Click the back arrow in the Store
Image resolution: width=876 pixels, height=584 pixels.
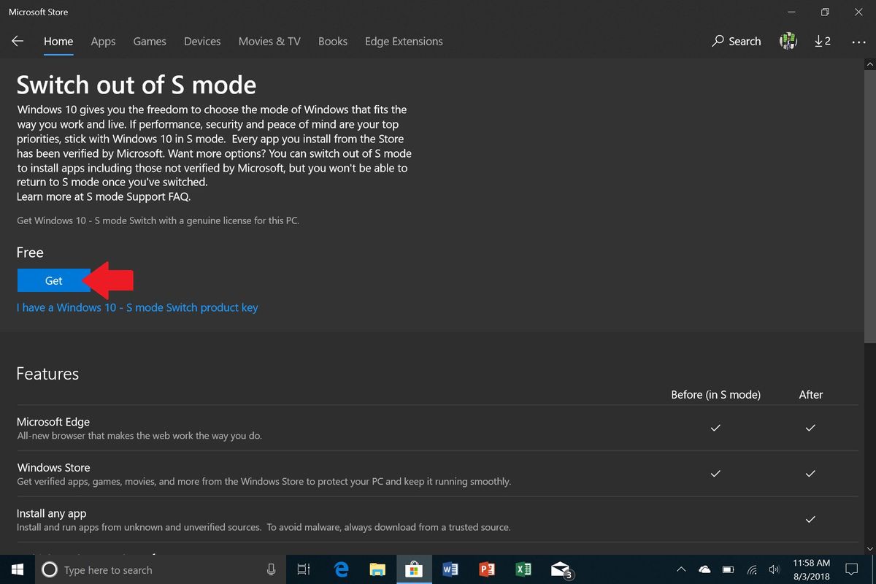click(18, 42)
